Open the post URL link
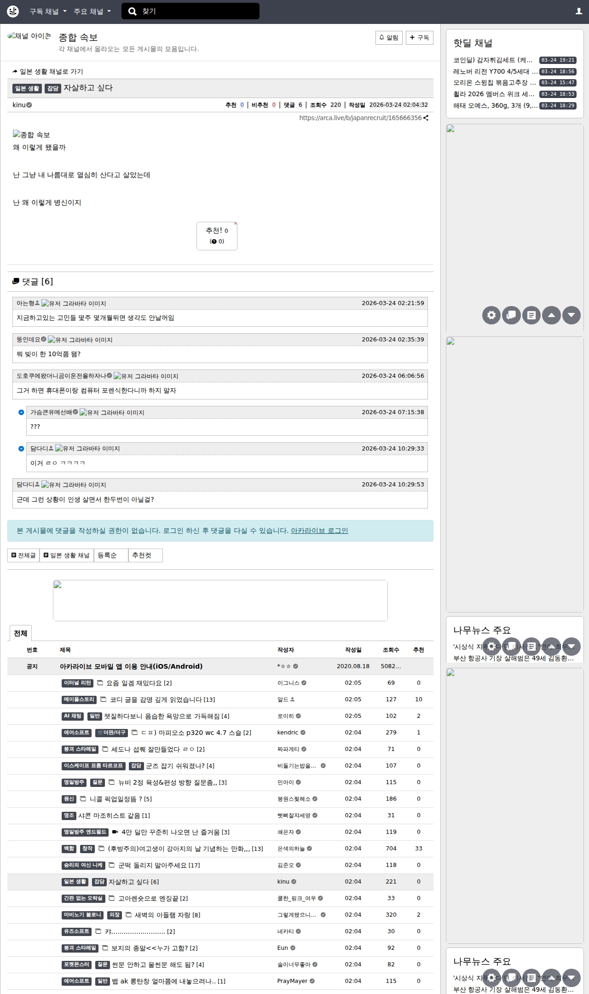This screenshot has width=589, height=994. coord(360,118)
